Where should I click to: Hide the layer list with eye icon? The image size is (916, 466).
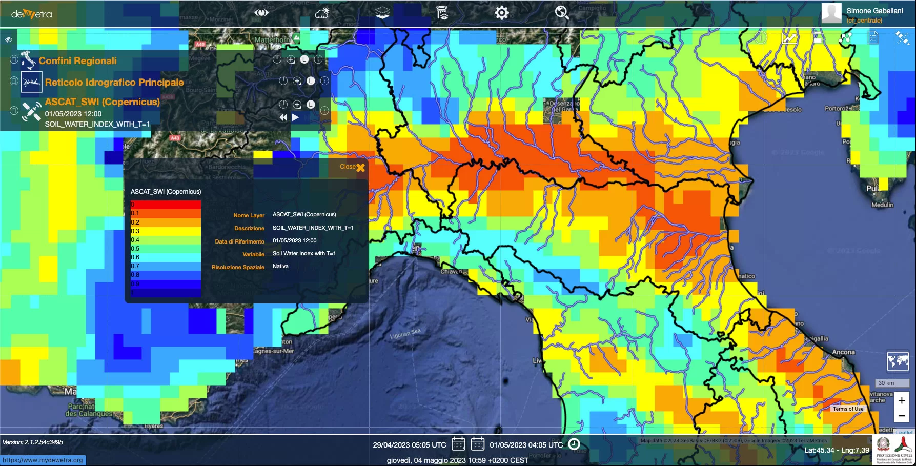9,39
